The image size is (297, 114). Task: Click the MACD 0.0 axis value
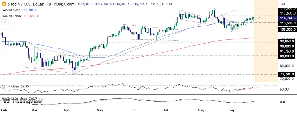pyautogui.click(x=282, y=102)
